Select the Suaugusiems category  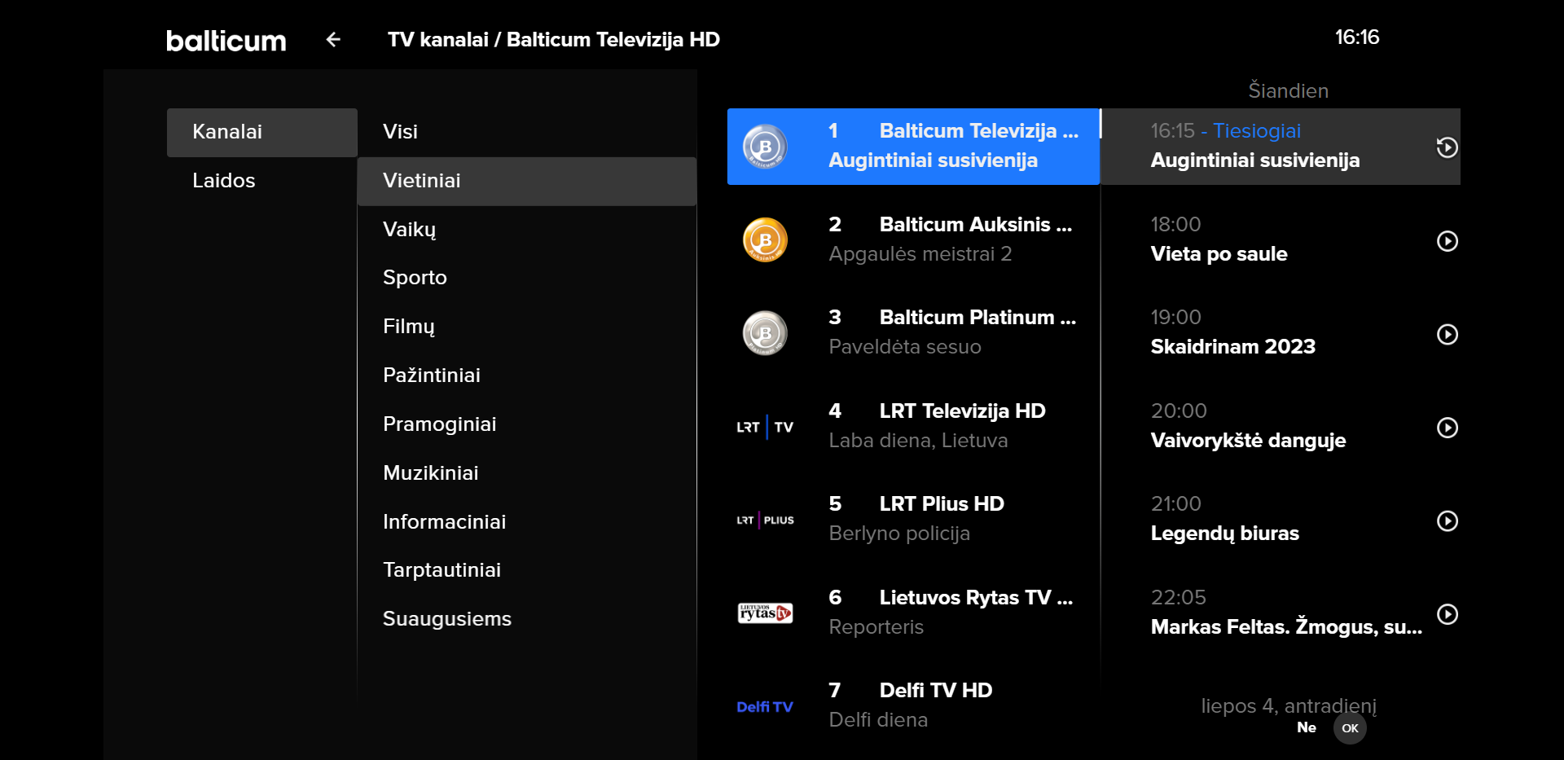(527, 619)
